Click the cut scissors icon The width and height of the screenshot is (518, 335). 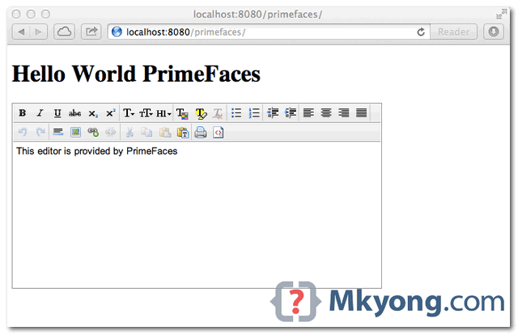tap(129, 132)
